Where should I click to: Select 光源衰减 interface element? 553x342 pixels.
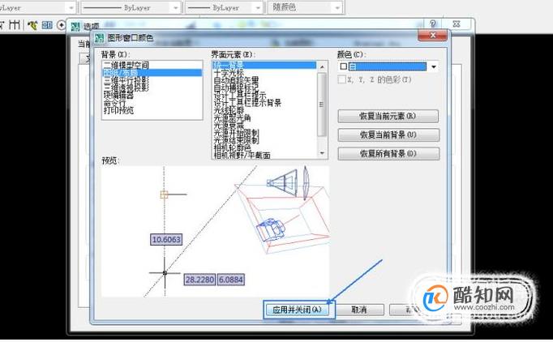(x=229, y=125)
